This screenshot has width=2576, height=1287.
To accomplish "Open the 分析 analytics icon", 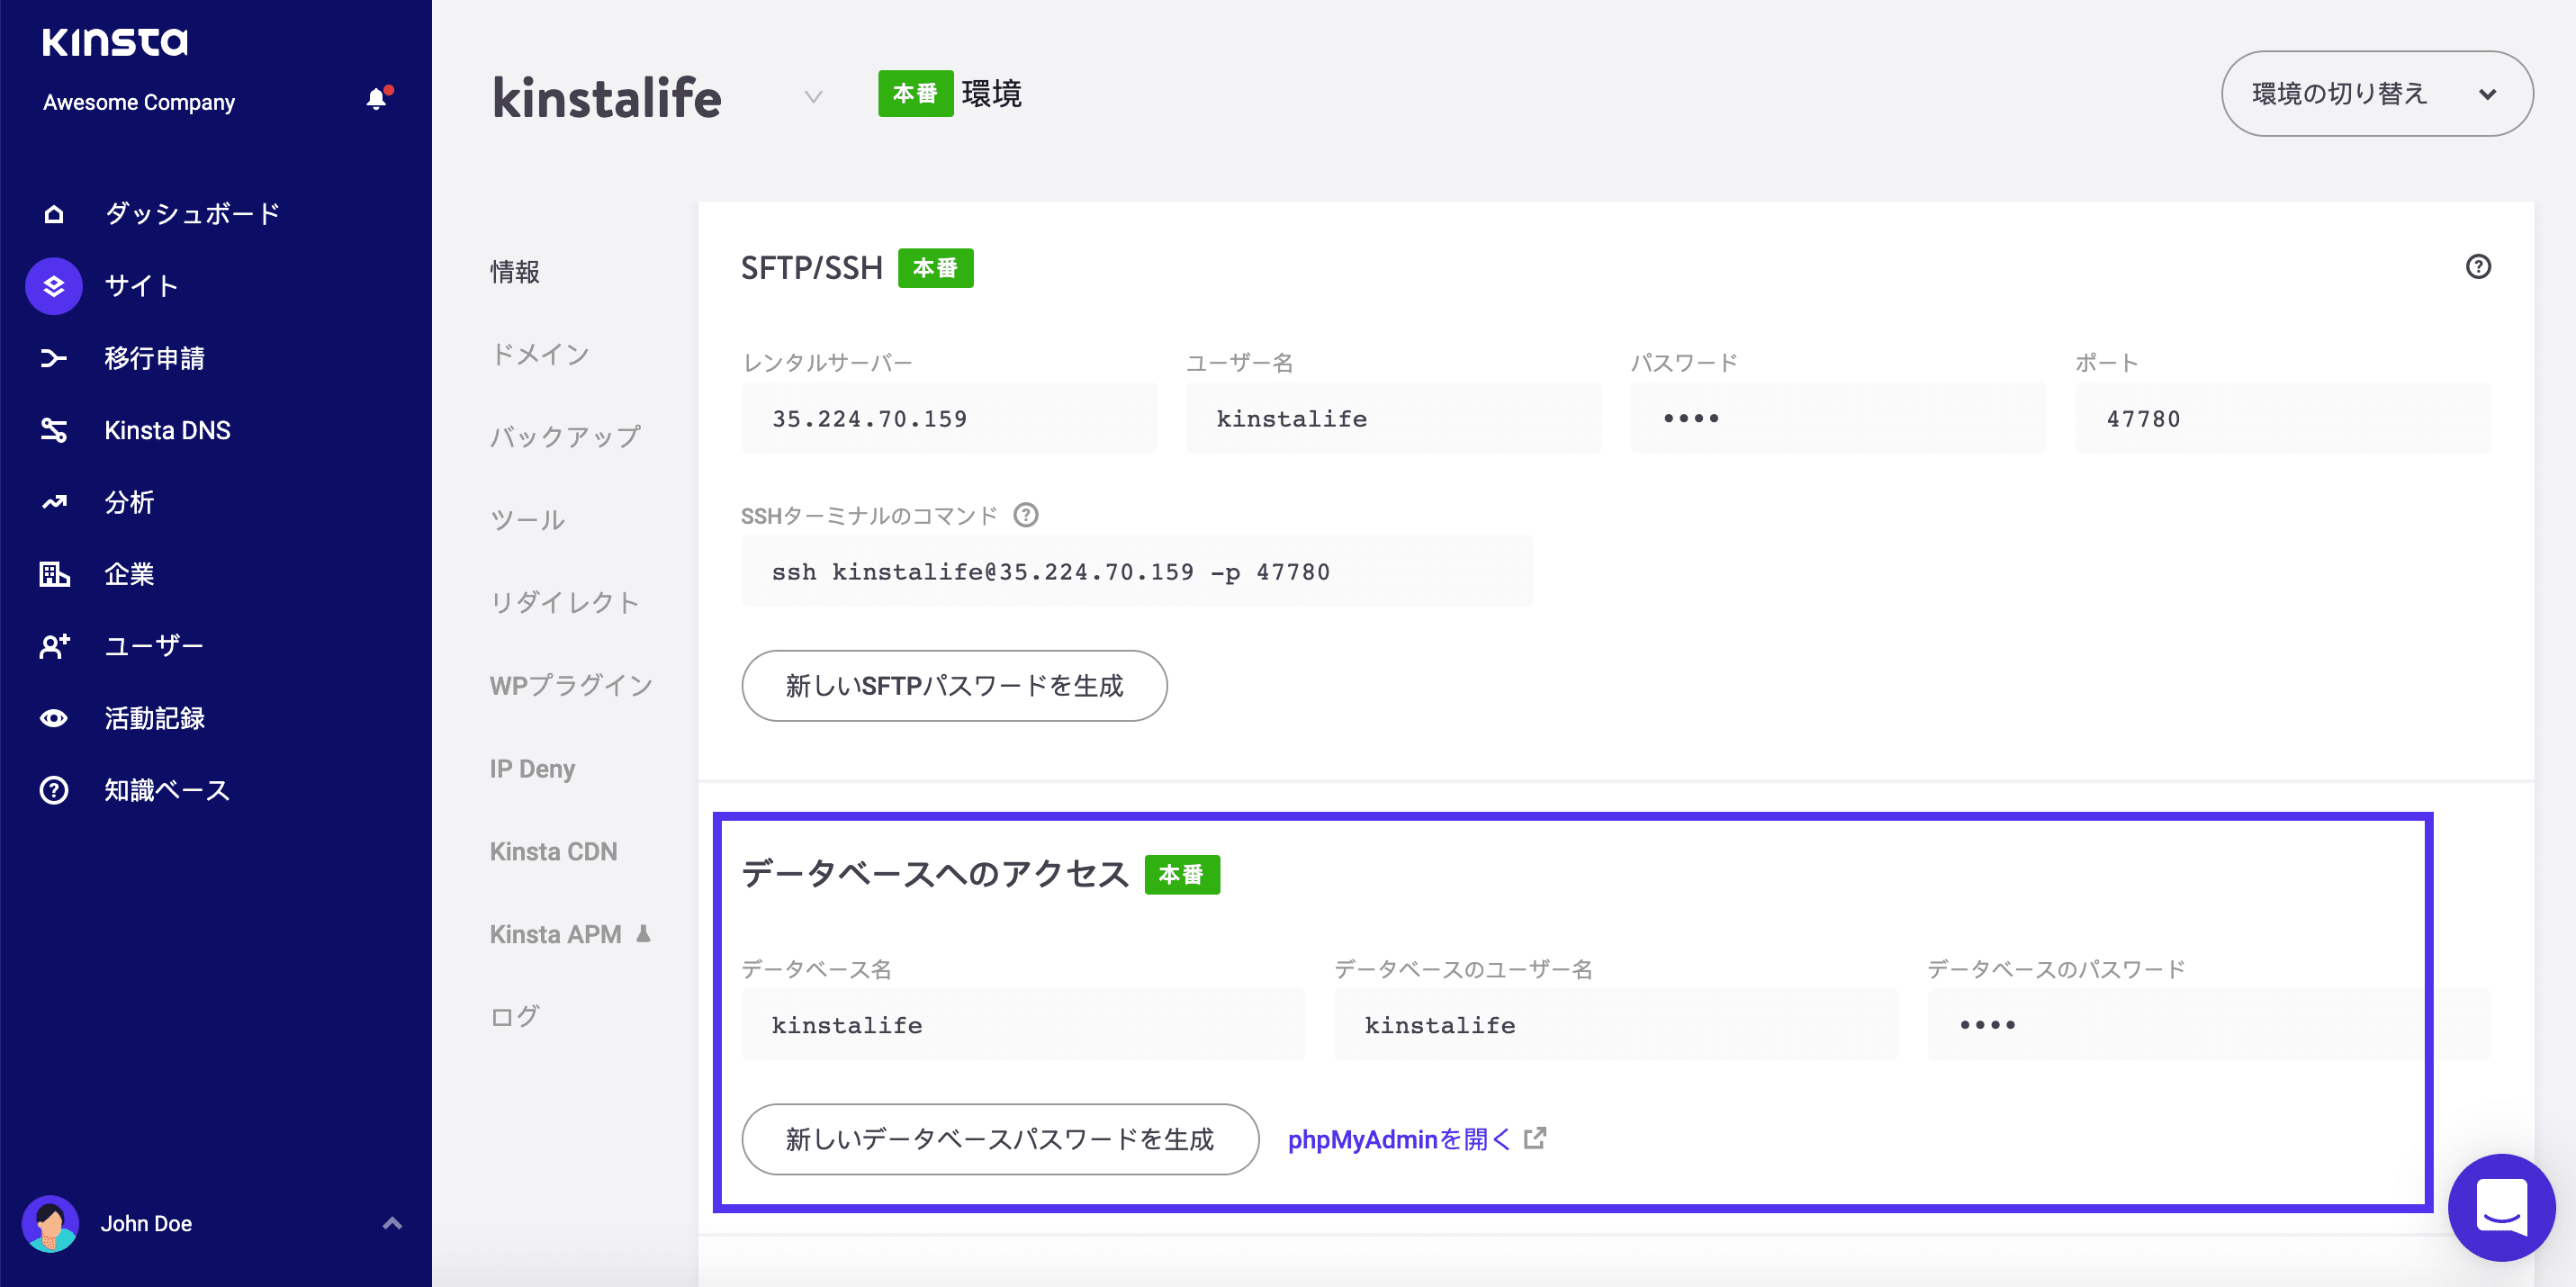I will [x=52, y=502].
